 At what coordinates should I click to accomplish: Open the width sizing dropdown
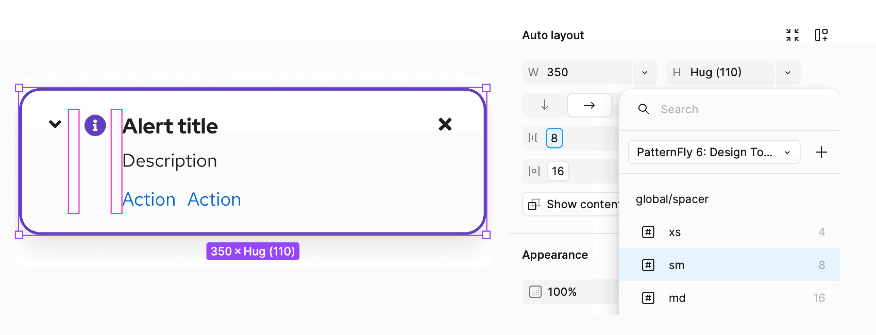(644, 72)
